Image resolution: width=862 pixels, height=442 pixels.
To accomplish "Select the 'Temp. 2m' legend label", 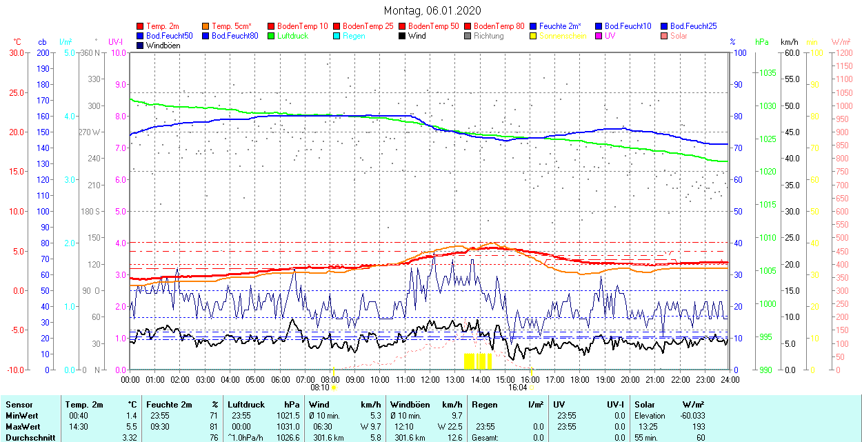I will (x=164, y=26).
